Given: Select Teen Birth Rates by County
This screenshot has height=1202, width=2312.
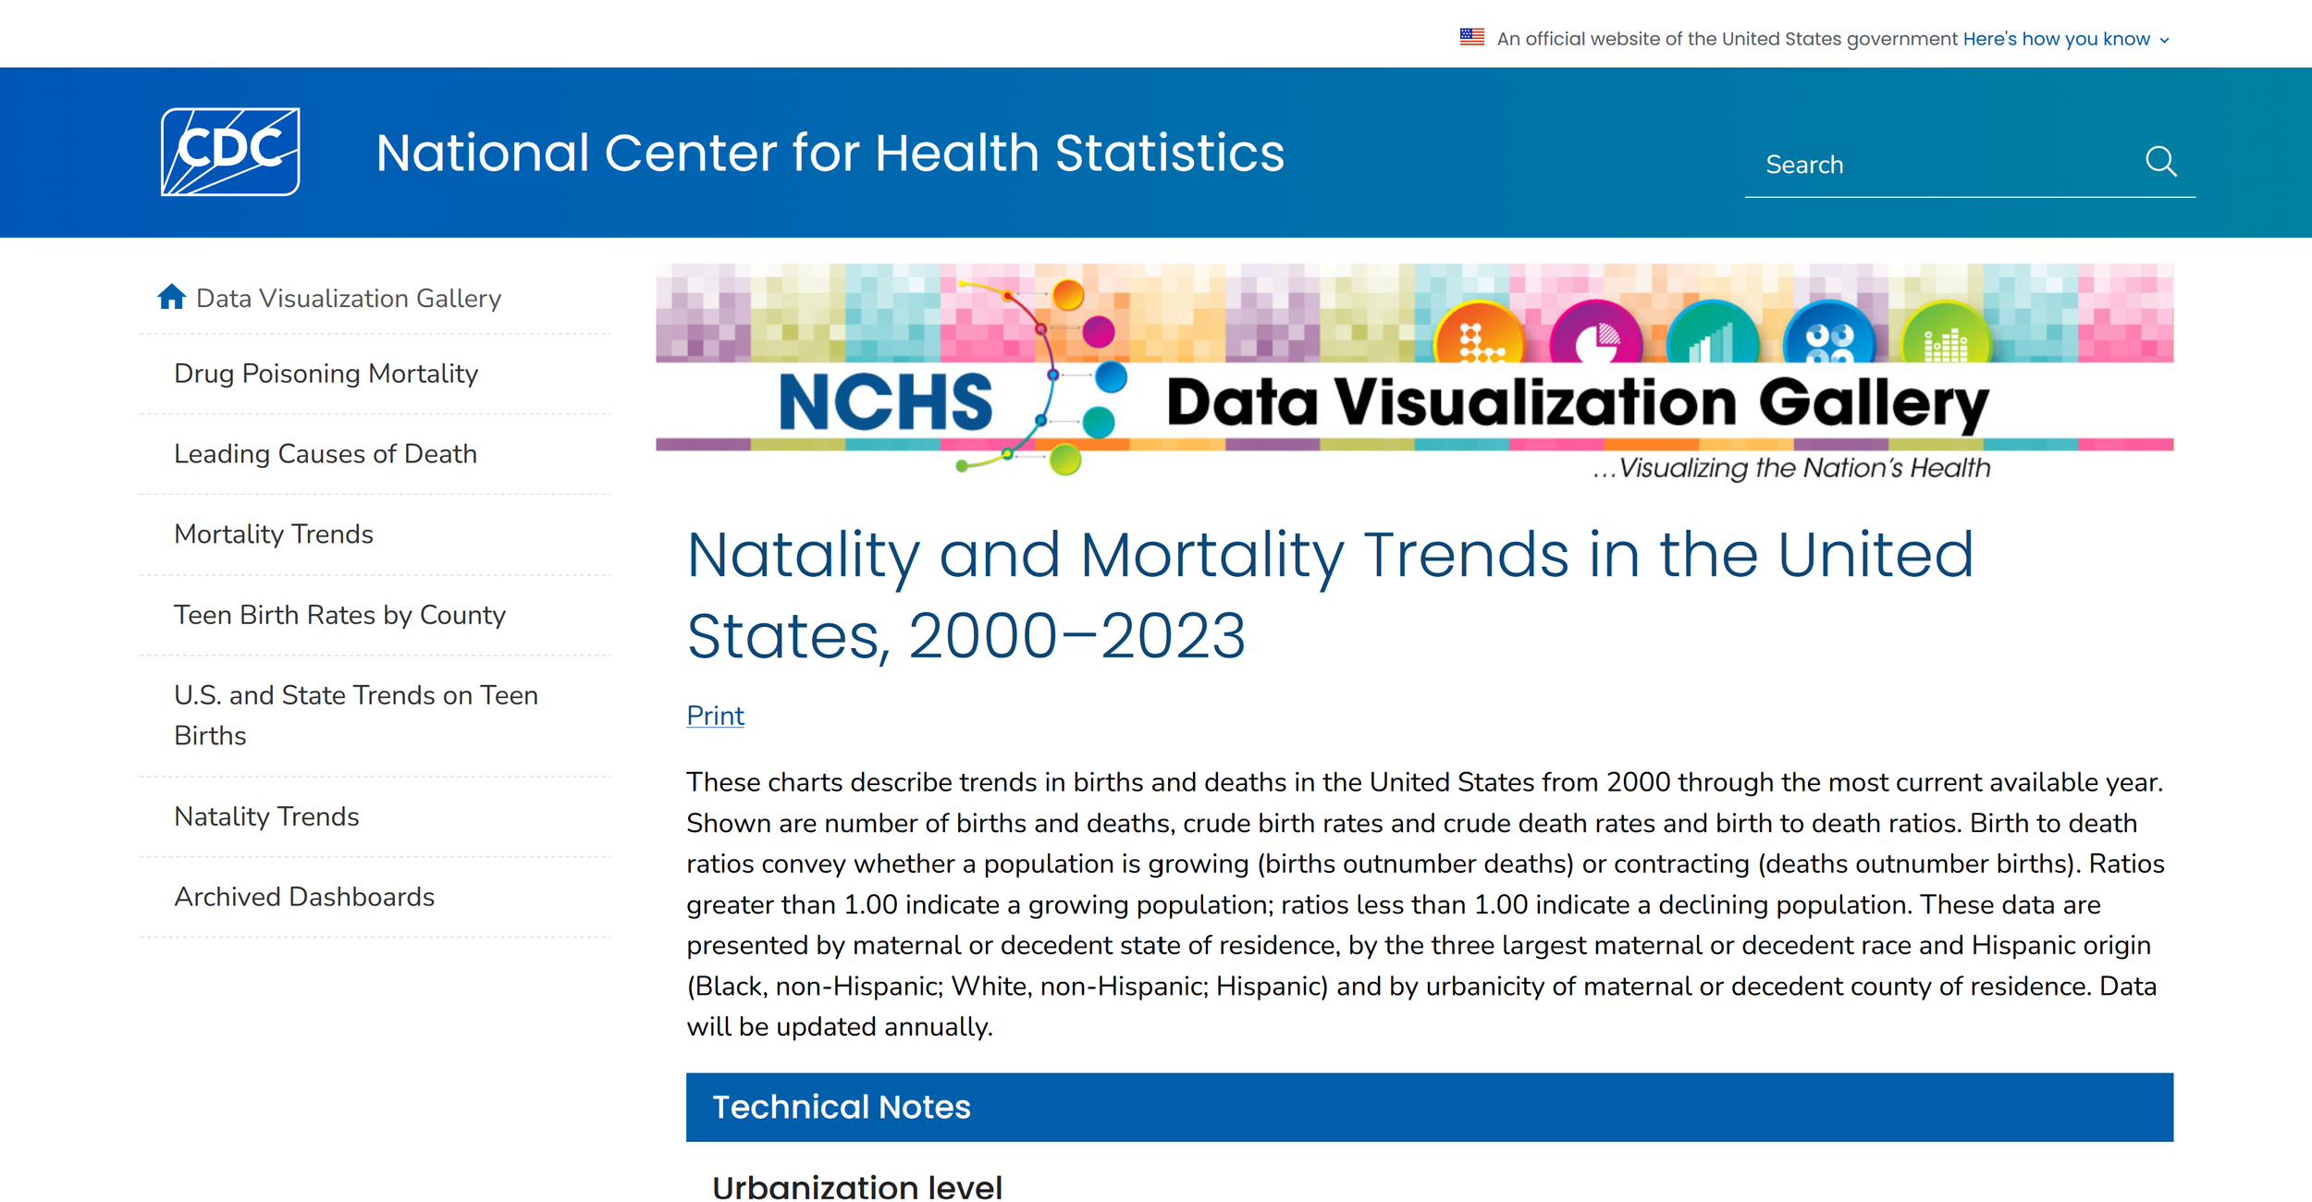Looking at the screenshot, I should [339, 614].
